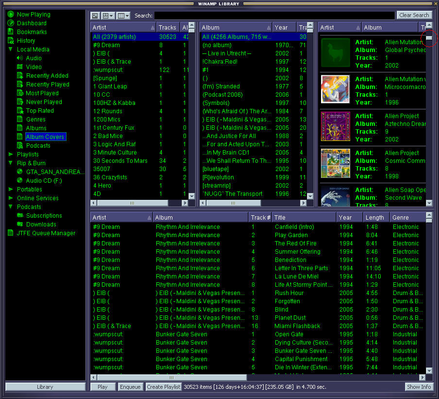Select artist '30 Seconds To Mars'
This screenshot has width=439, height=399.
[140, 160]
